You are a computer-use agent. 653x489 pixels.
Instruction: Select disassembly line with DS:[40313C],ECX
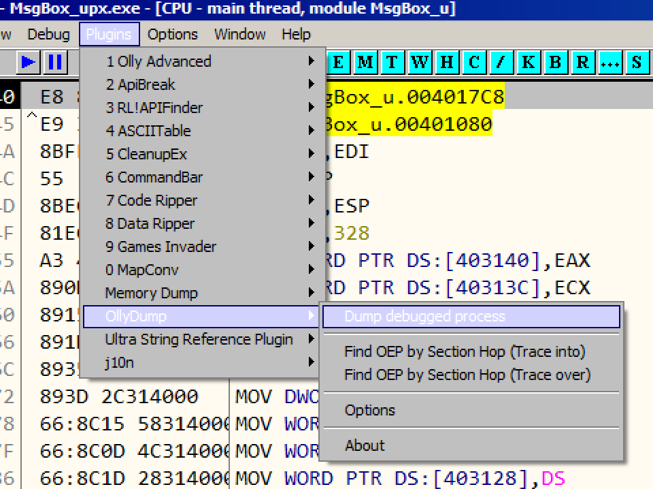(458, 287)
